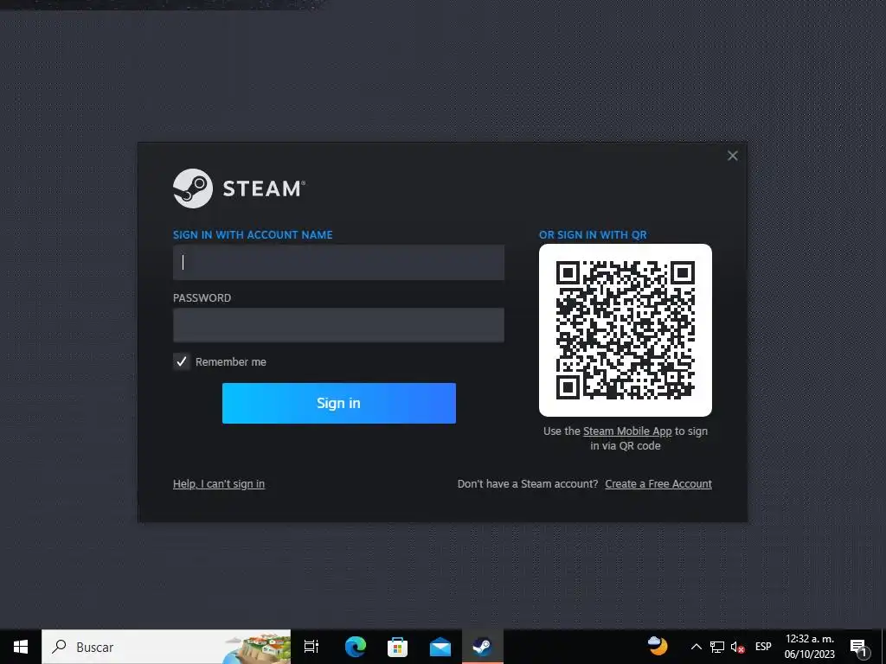This screenshot has height=664, width=886.
Task: Open the Help, I can't sign in link
Action: point(219,484)
